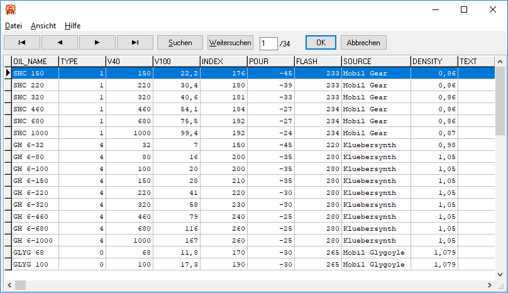Screen dimensions: 508x293
Task: Focus the record number input field
Action: pyautogui.click(x=268, y=43)
